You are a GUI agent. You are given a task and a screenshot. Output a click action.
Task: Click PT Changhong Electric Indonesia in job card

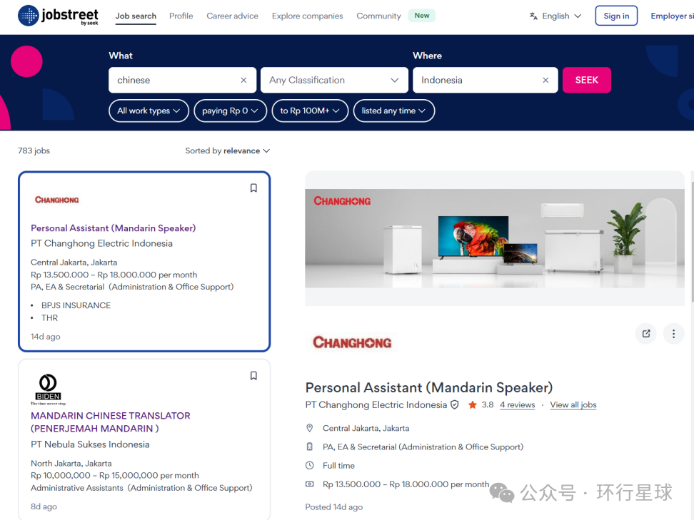click(101, 243)
